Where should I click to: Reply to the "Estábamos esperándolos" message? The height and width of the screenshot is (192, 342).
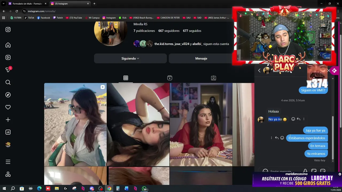pyautogui.click(x=277, y=138)
